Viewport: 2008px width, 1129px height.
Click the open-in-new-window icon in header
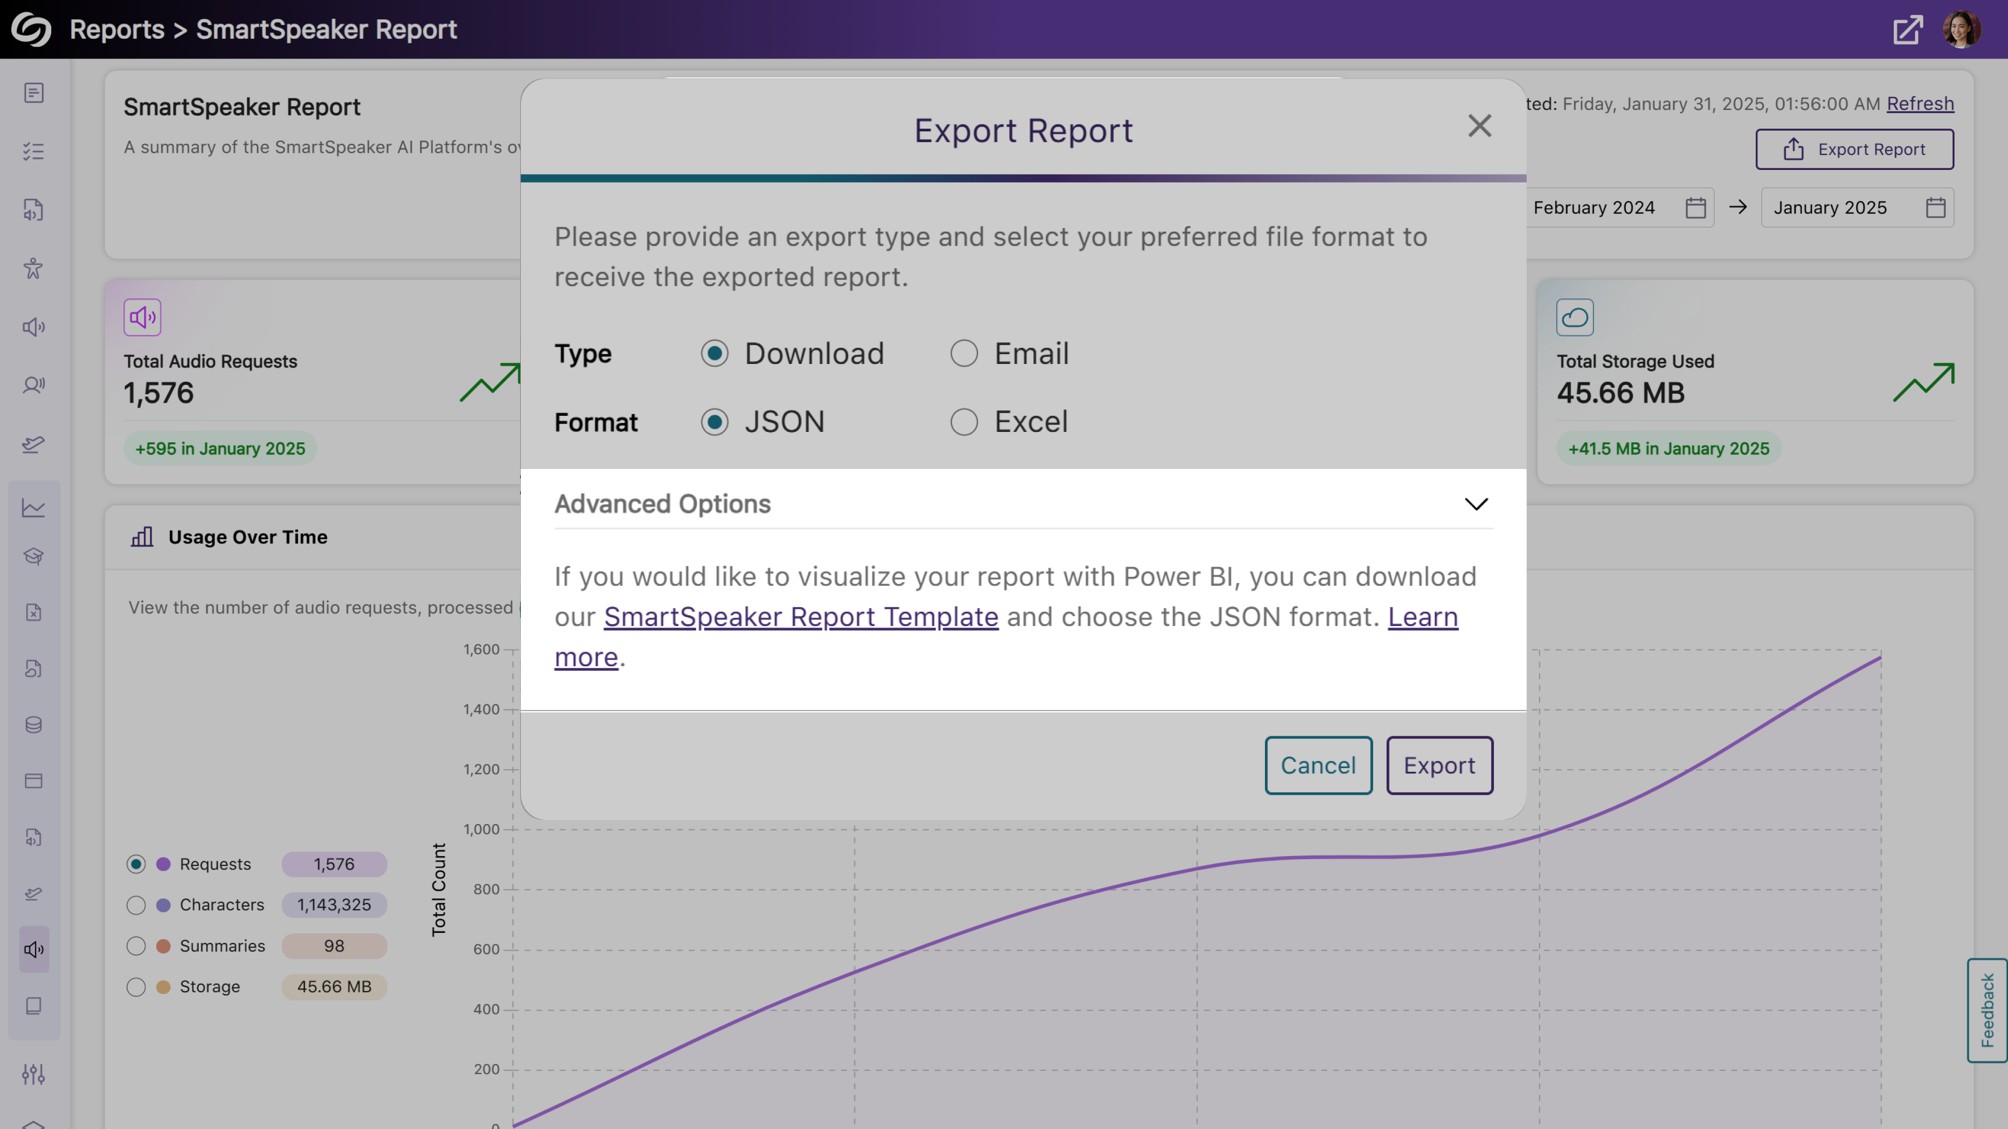click(1908, 30)
